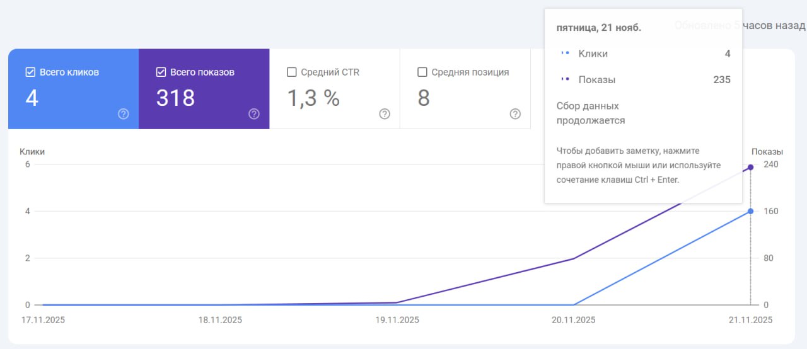Enable the Средняя позиция checkbox

(x=422, y=72)
